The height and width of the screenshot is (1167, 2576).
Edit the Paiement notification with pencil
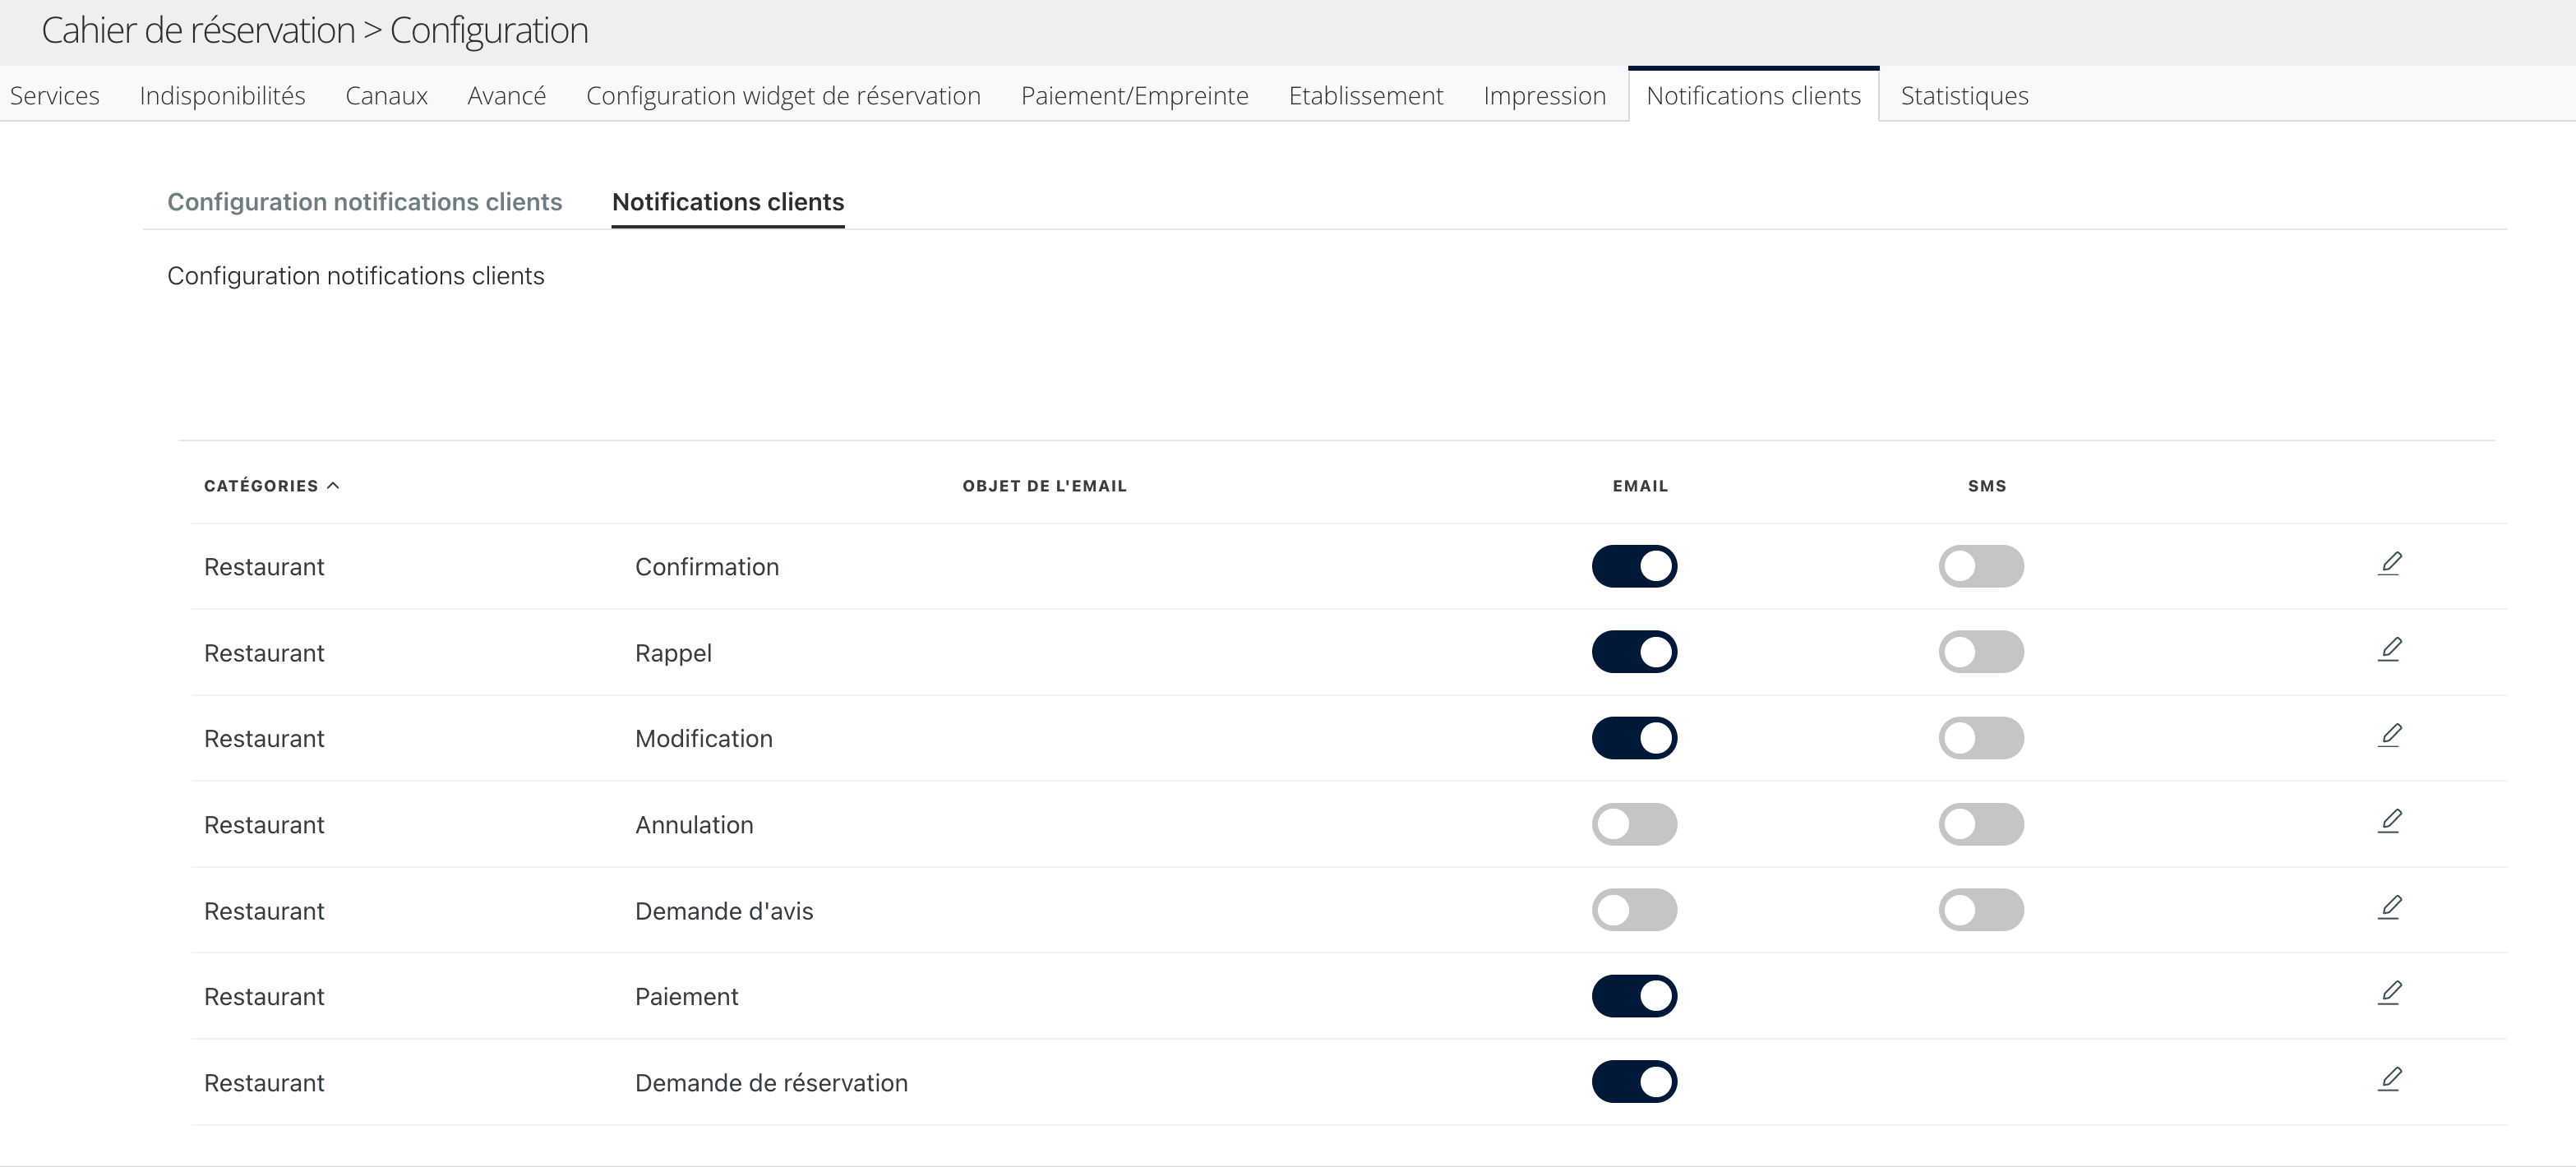coord(2389,994)
